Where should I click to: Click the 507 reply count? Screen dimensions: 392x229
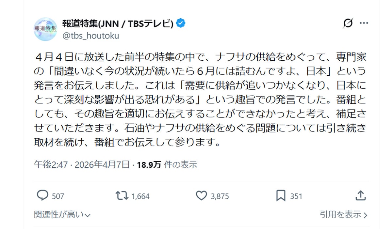[x=58, y=196]
